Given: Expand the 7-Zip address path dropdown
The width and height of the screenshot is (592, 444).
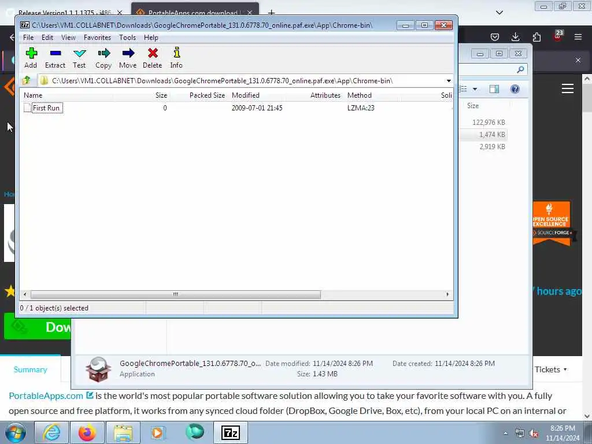Looking at the screenshot, I should point(449,81).
